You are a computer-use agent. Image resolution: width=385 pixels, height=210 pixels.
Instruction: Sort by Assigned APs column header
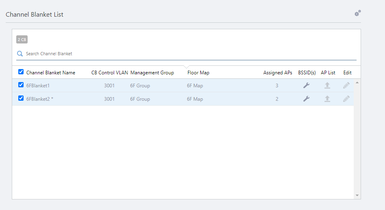click(277, 73)
